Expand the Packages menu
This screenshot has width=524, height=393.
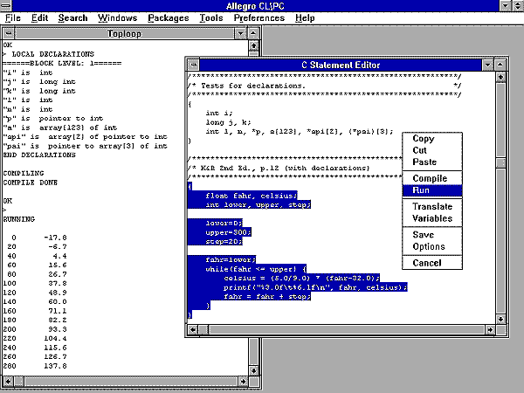168,17
